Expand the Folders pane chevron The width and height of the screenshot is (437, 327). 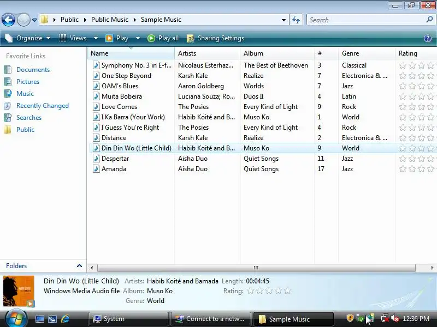tap(79, 265)
